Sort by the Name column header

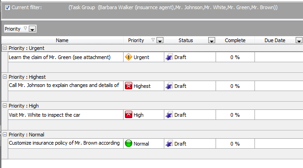point(62,40)
